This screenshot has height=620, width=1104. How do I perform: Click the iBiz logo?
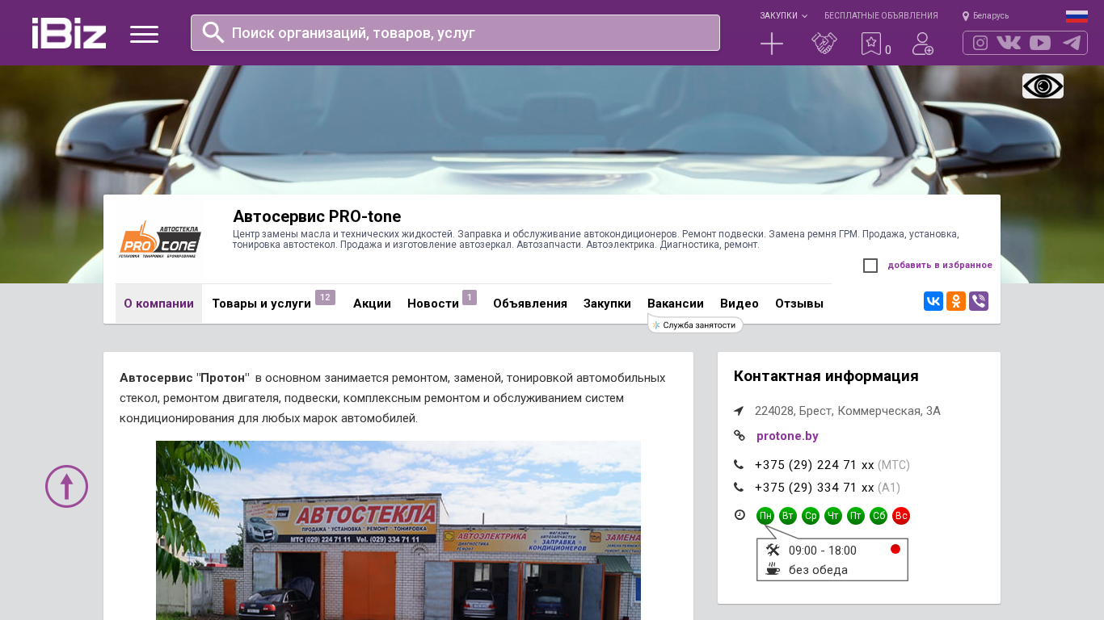point(69,33)
